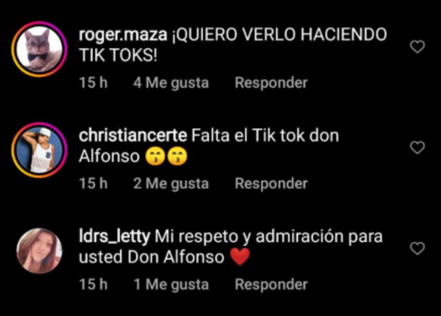
Task: Open the "2 Me gusta" likes list
Action: (171, 184)
